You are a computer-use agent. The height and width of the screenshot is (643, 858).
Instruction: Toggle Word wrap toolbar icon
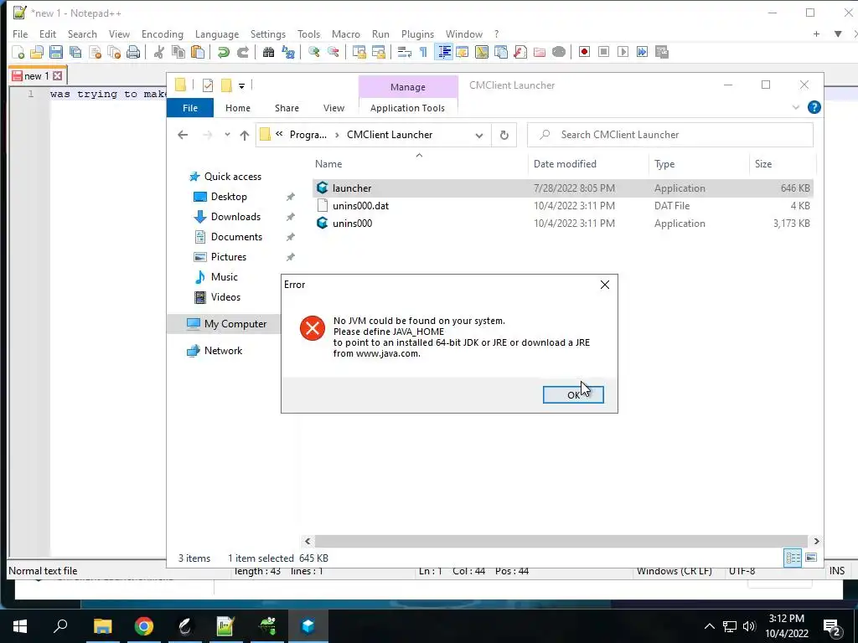click(x=405, y=52)
